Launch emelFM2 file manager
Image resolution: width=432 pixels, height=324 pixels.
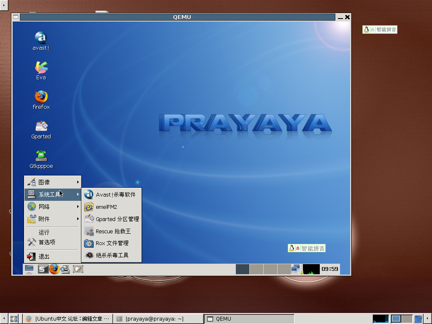pyautogui.click(x=111, y=207)
